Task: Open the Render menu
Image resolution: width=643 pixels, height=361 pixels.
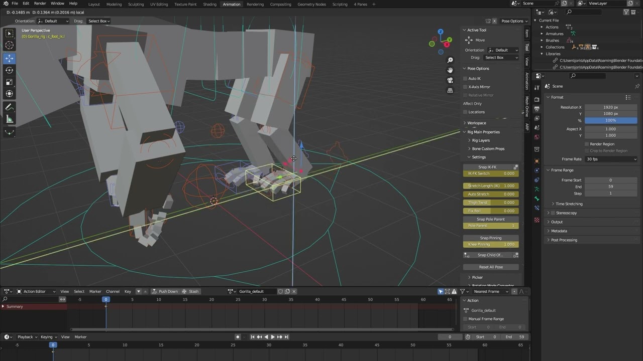Action: click(x=40, y=4)
